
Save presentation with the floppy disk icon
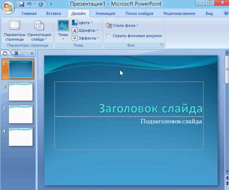click(21, 4)
